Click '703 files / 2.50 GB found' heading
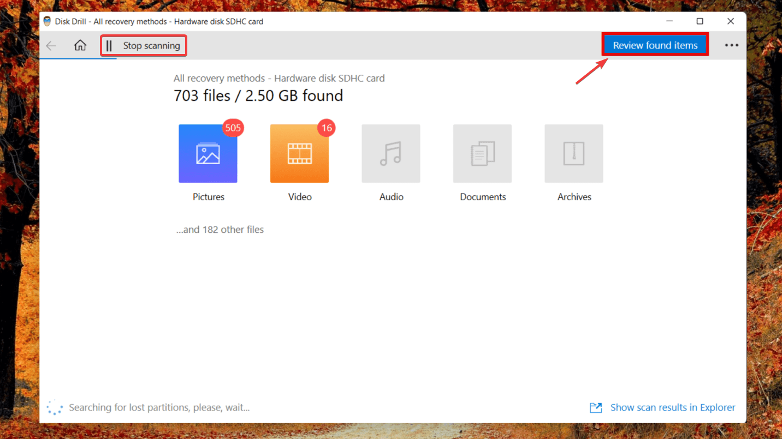Image resolution: width=782 pixels, height=439 pixels. (258, 96)
